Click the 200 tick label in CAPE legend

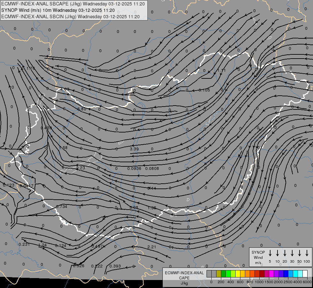(221, 282)
